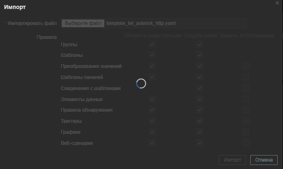Toggle Создать новое for Шаблоны

200,55
